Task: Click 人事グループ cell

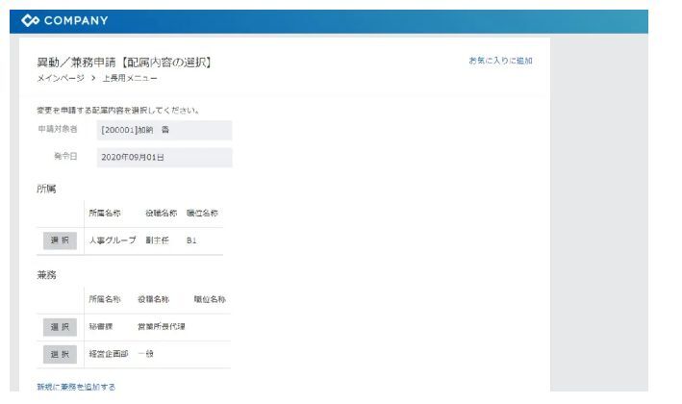Action: (x=113, y=240)
